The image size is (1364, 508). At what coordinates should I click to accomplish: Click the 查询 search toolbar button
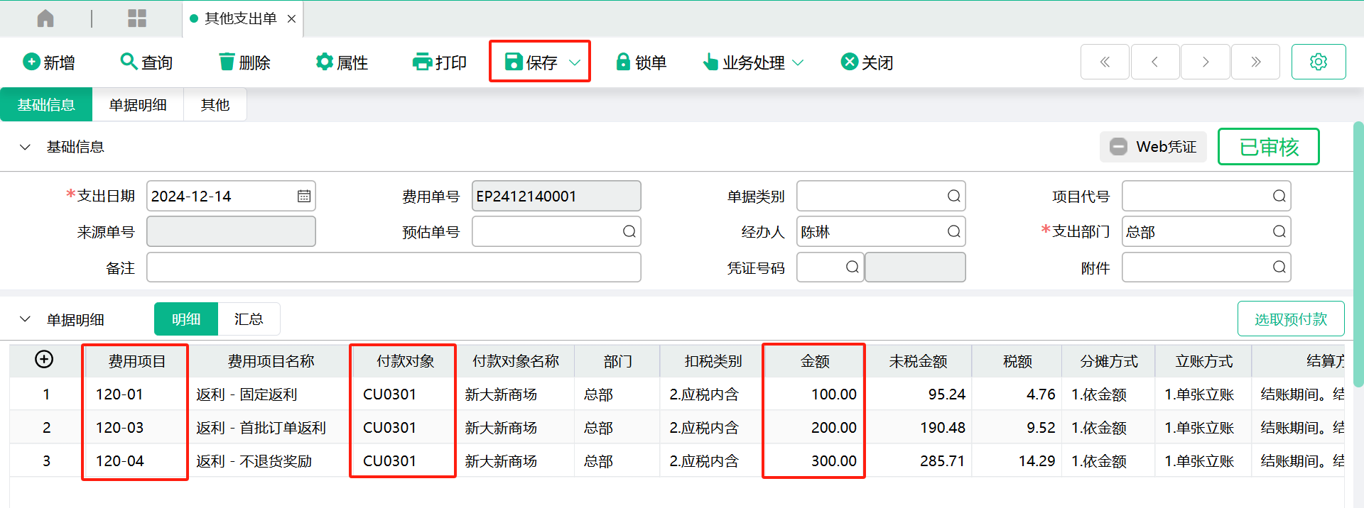point(146,62)
